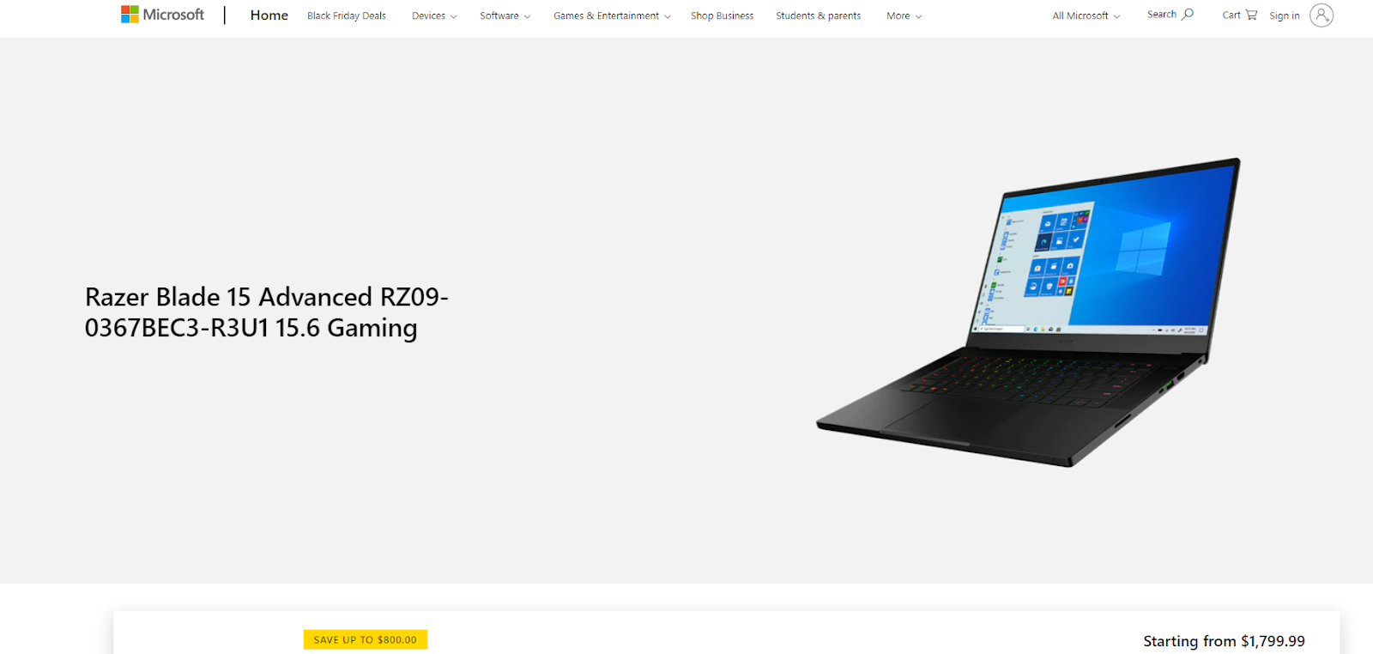The width and height of the screenshot is (1373, 654).
Task: Open the shopping cart icon
Action: pyautogui.click(x=1251, y=15)
